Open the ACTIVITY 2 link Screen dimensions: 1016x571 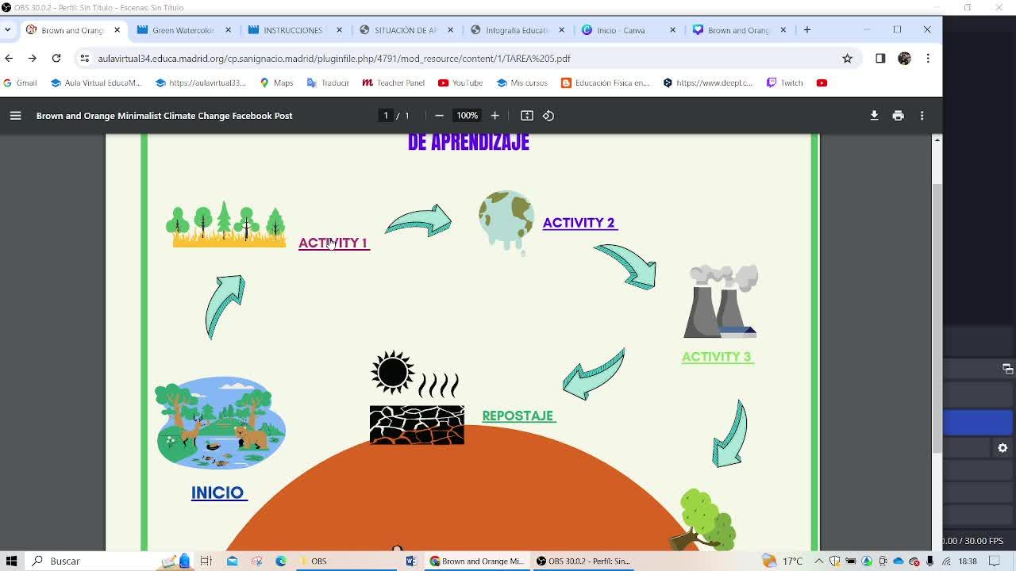tap(579, 223)
